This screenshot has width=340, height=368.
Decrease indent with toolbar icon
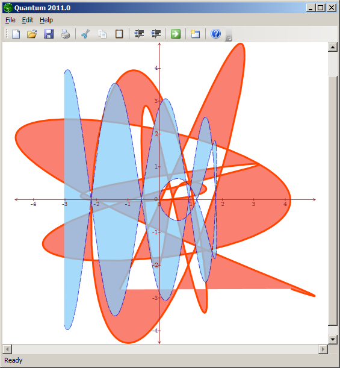[139, 34]
